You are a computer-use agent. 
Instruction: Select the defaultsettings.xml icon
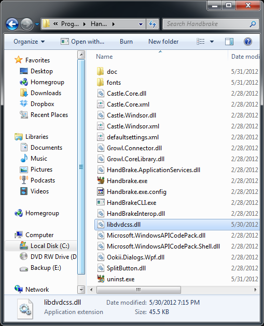pos(101,137)
